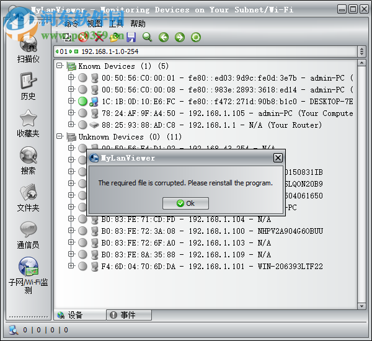Click the green status circle of 1C:1B:0D:10:E6:FC
This screenshot has height=341, width=372.
click(82, 101)
